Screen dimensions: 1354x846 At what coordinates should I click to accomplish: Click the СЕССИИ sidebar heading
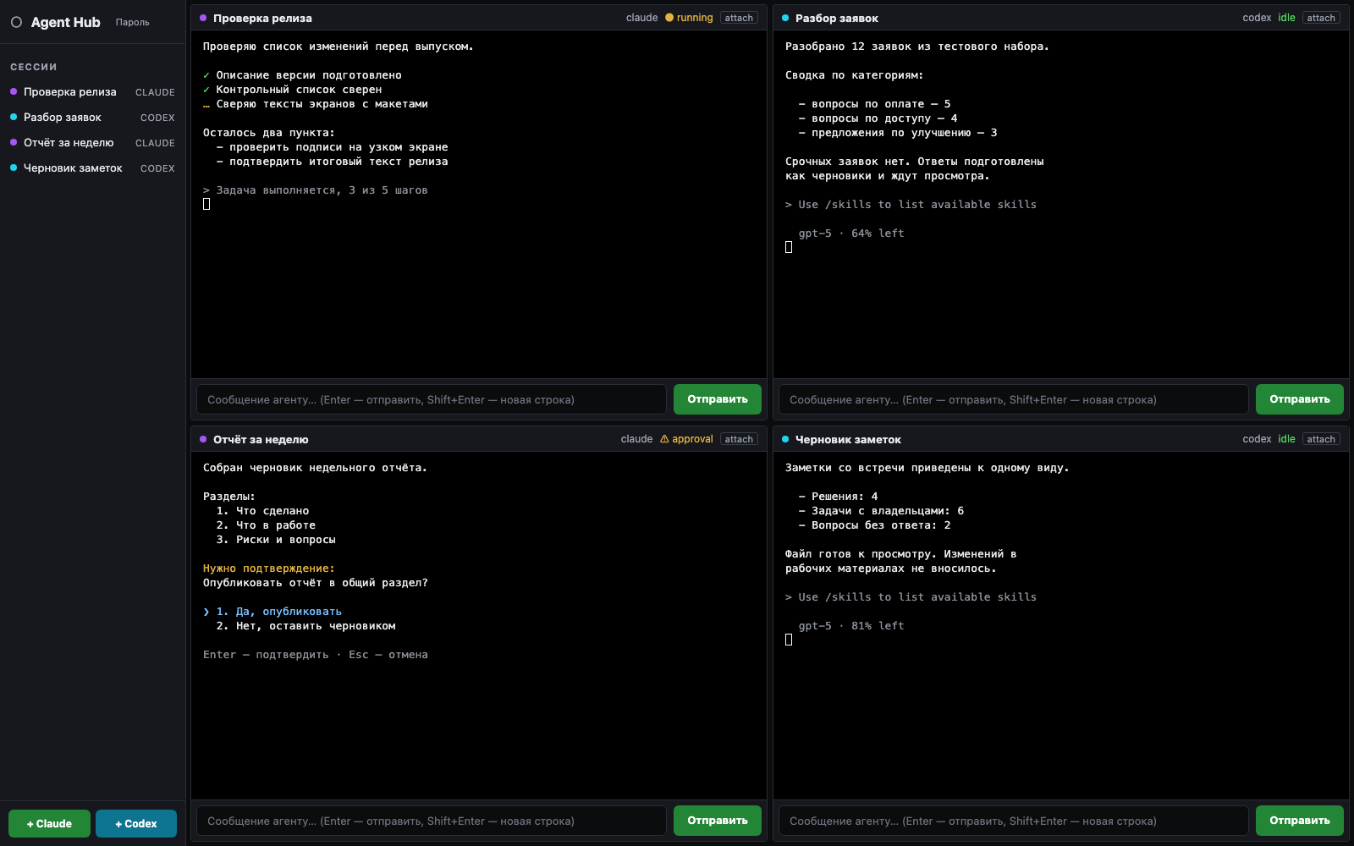coord(34,67)
